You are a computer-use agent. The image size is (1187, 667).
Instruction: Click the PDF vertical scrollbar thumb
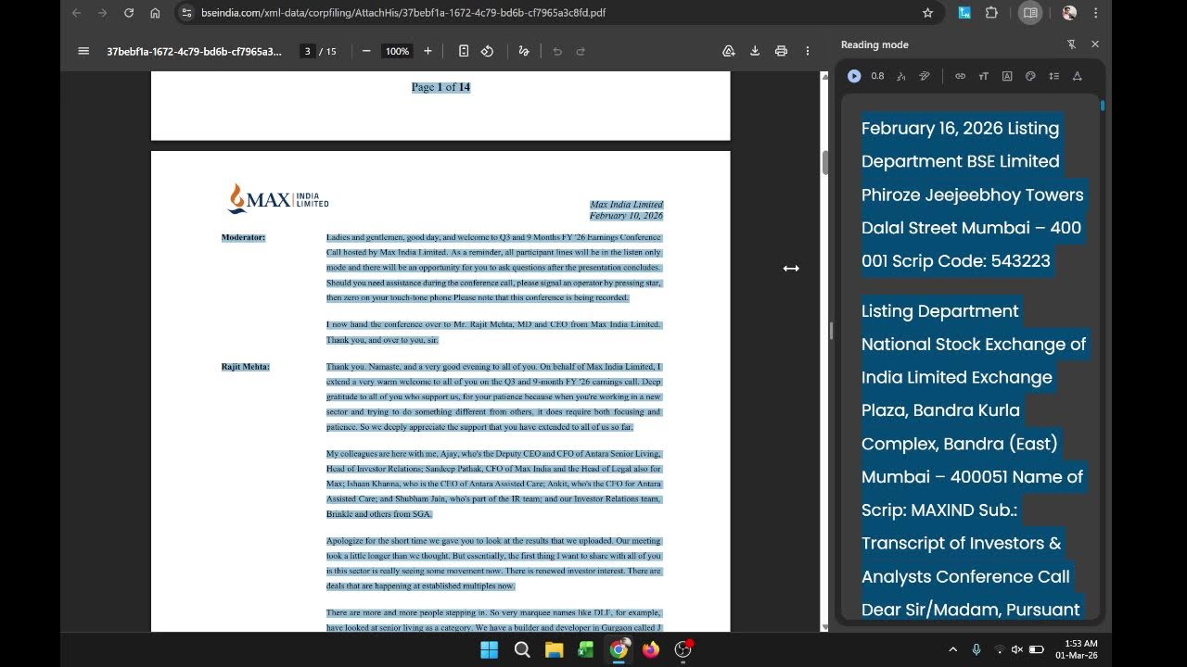(824, 161)
